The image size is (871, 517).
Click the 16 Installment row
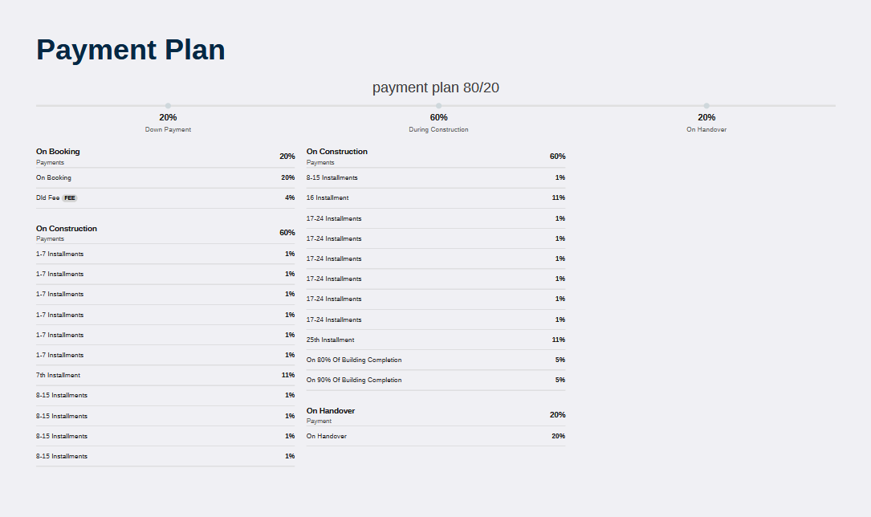point(435,198)
